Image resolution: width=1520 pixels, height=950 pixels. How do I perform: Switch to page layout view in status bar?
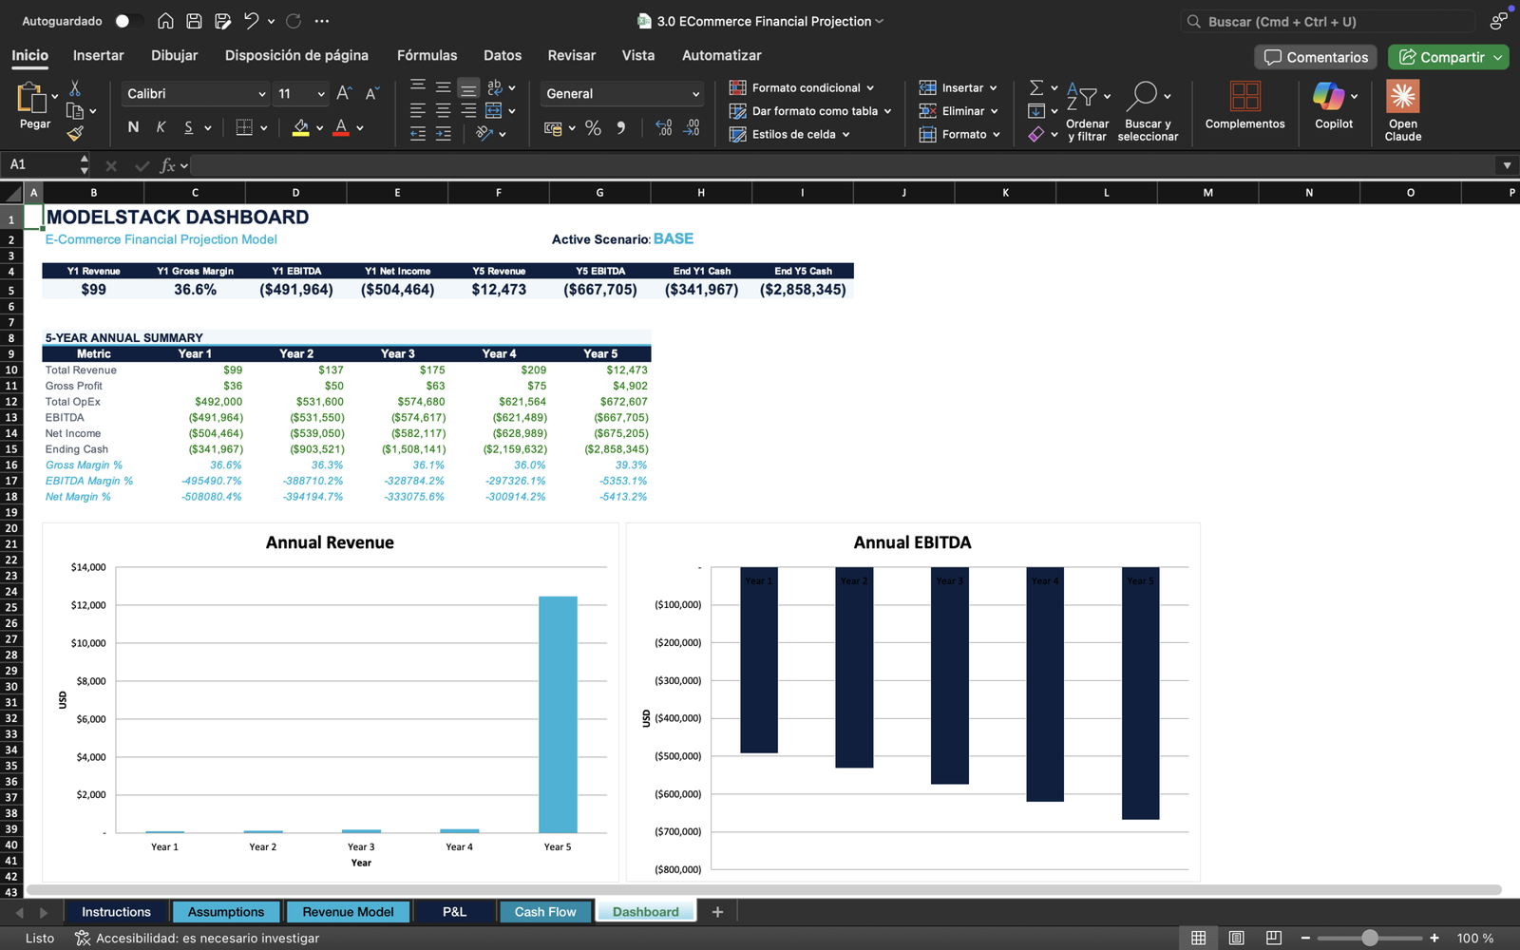(x=1236, y=938)
